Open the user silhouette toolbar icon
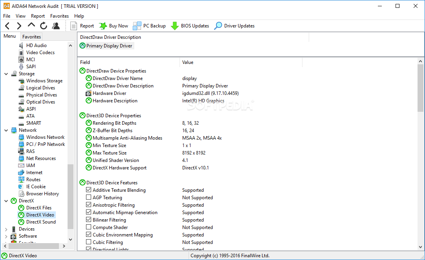Viewport: 425px width, 260px height. click(x=56, y=26)
